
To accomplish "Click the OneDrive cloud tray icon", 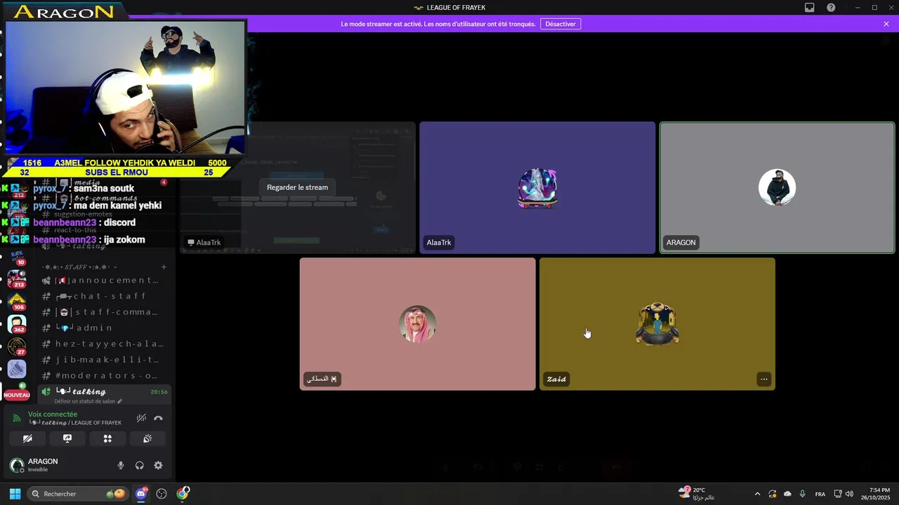I will tap(787, 494).
